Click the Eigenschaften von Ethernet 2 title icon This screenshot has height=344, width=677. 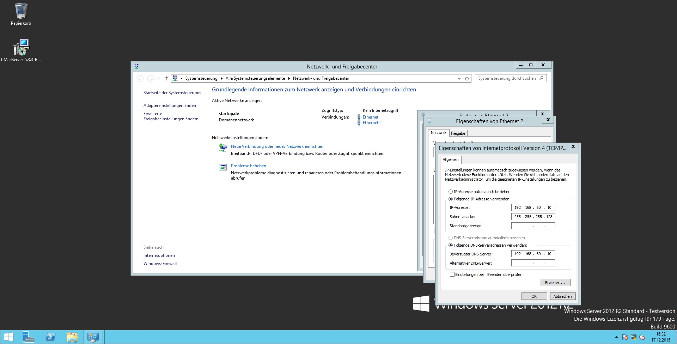coord(429,121)
